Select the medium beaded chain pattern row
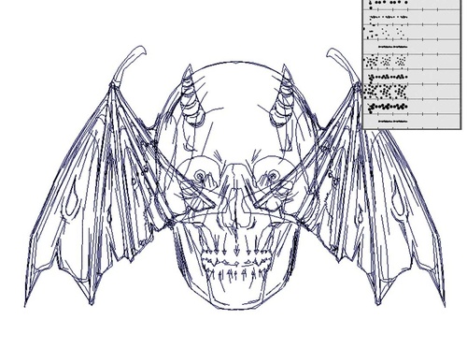467x363 pixels. pyautogui.click(x=388, y=77)
